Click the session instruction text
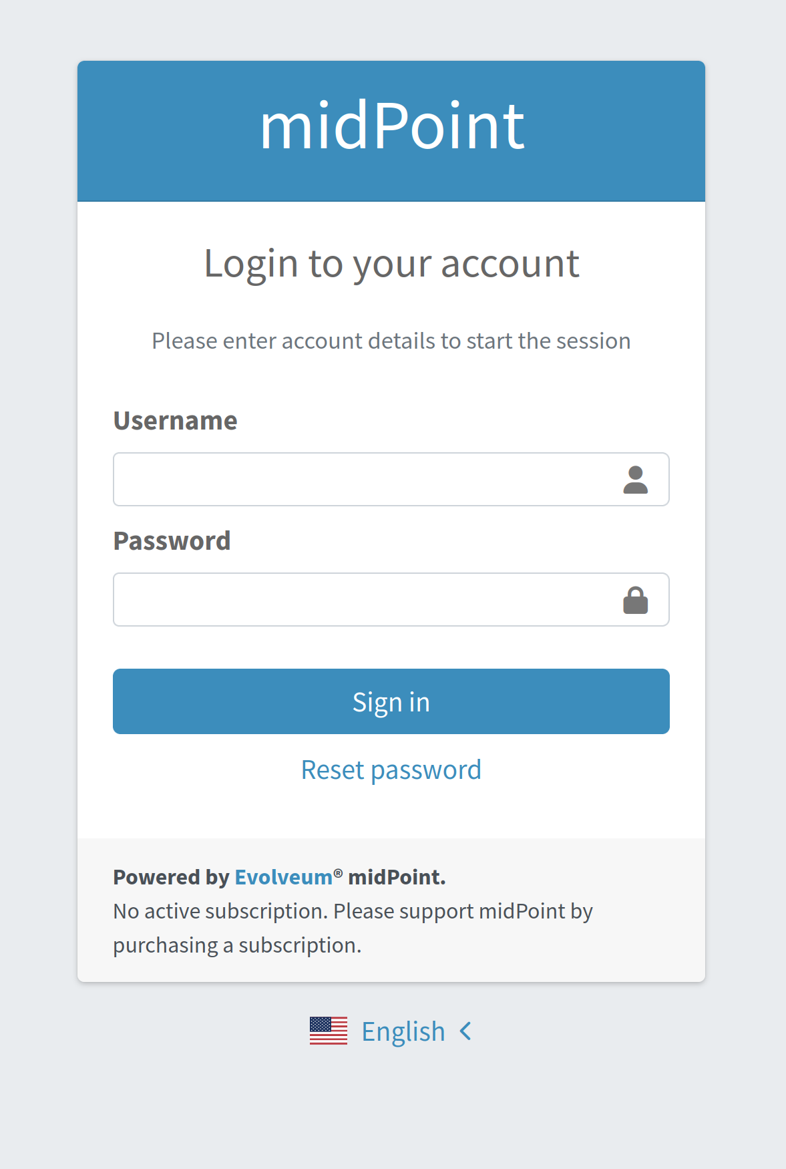Image resolution: width=786 pixels, height=1169 pixels. (x=391, y=341)
